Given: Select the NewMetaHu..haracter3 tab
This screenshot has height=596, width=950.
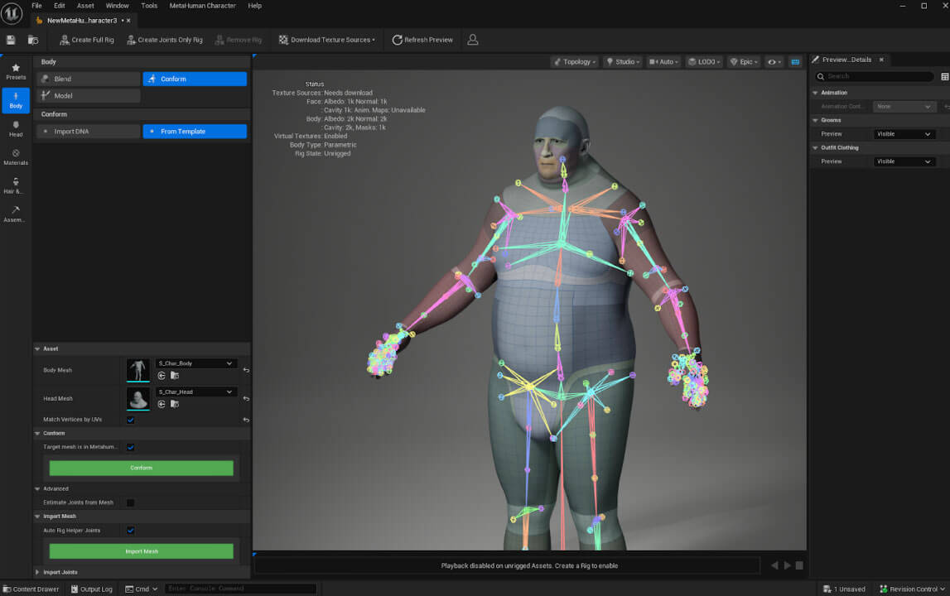Looking at the screenshot, I should (82, 21).
